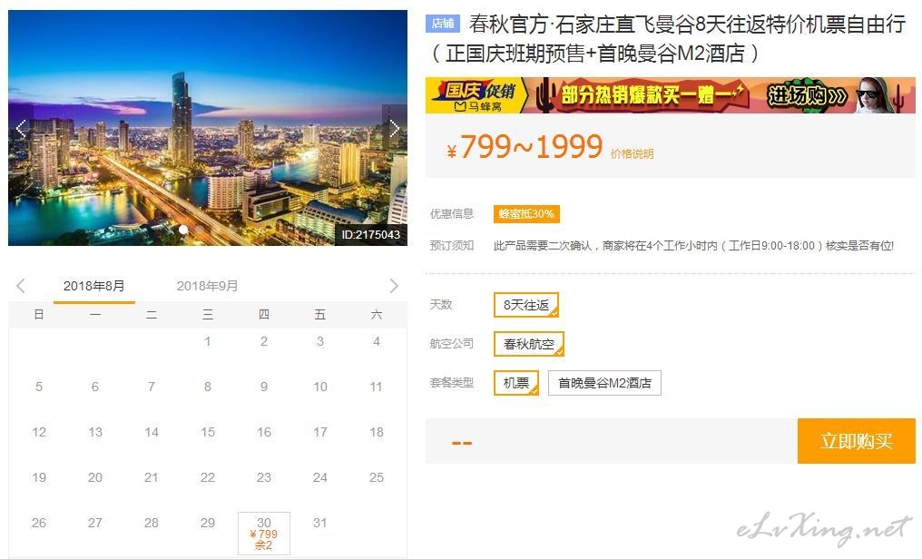
Task: Select the 春秋航空 airline option
Action: click(529, 344)
